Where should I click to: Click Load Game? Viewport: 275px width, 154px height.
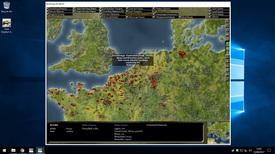(219, 12)
